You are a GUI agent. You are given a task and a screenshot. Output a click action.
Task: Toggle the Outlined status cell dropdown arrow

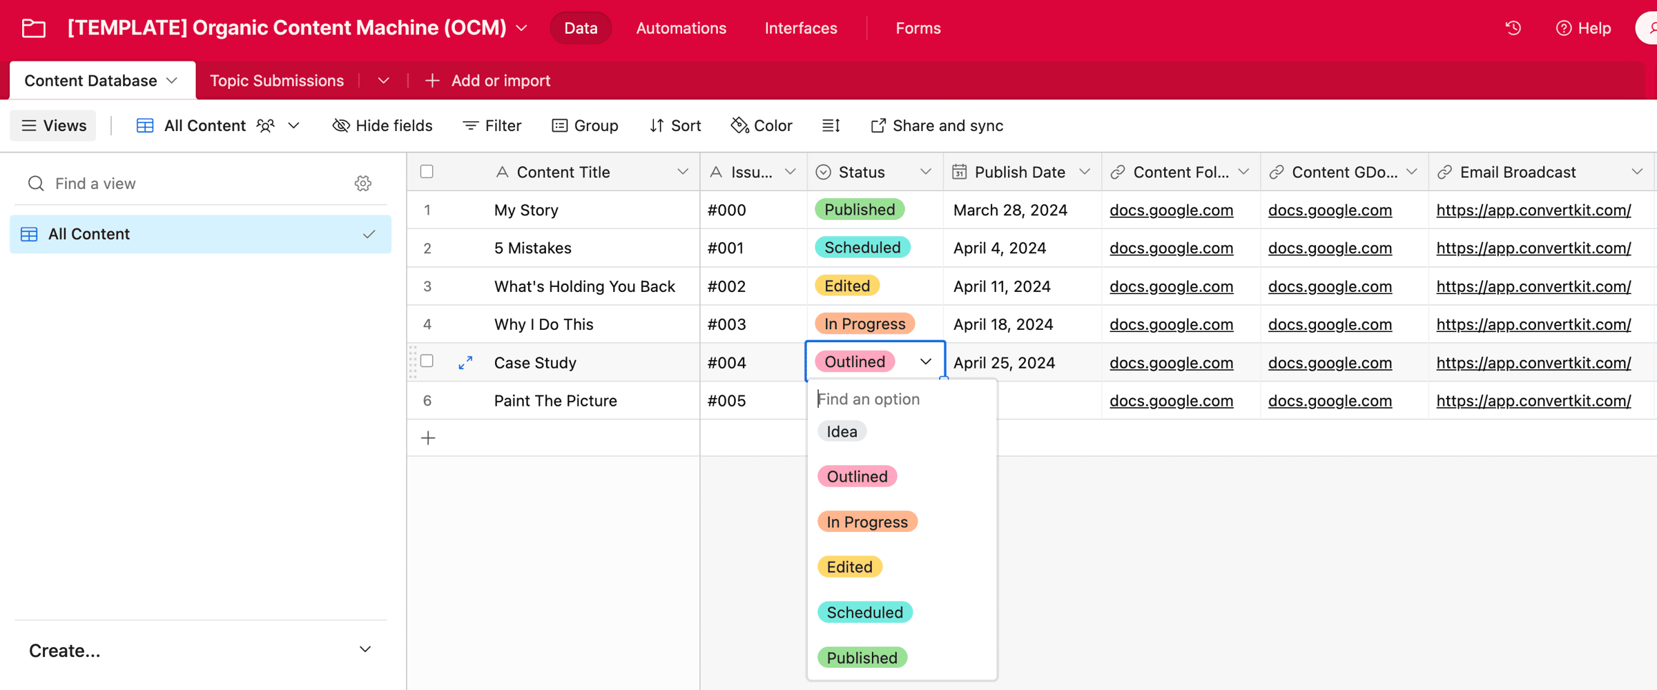pyautogui.click(x=925, y=362)
